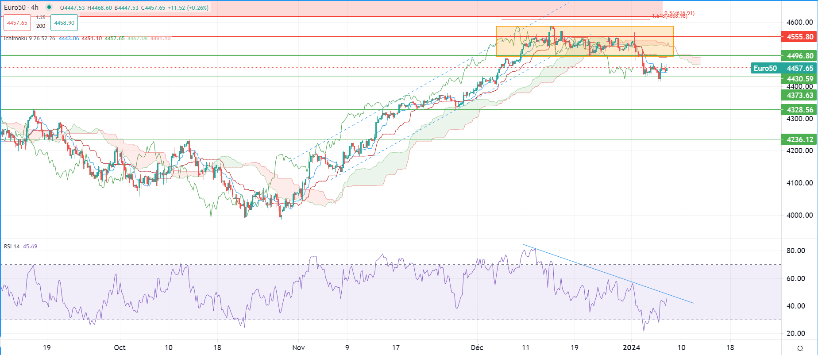This screenshot has width=818, height=355.
Task: Click the red 4555.80 price level label
Action: point(799,37)
